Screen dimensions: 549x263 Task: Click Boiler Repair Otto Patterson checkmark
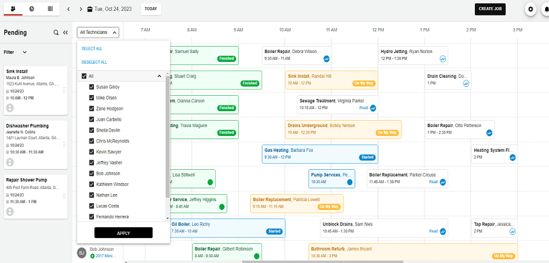click(x=490, y=133)
